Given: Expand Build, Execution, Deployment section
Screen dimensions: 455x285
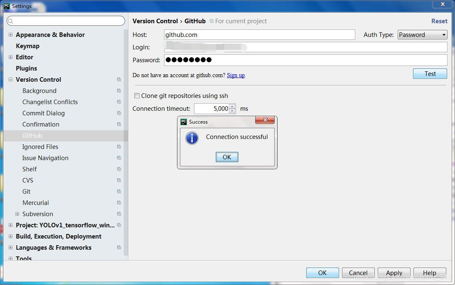Looking at the screenshot, I should click(x=10, y=236).
